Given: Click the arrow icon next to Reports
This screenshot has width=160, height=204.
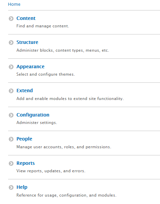Looking at the screenshot, I should click(x=11, y=163).
